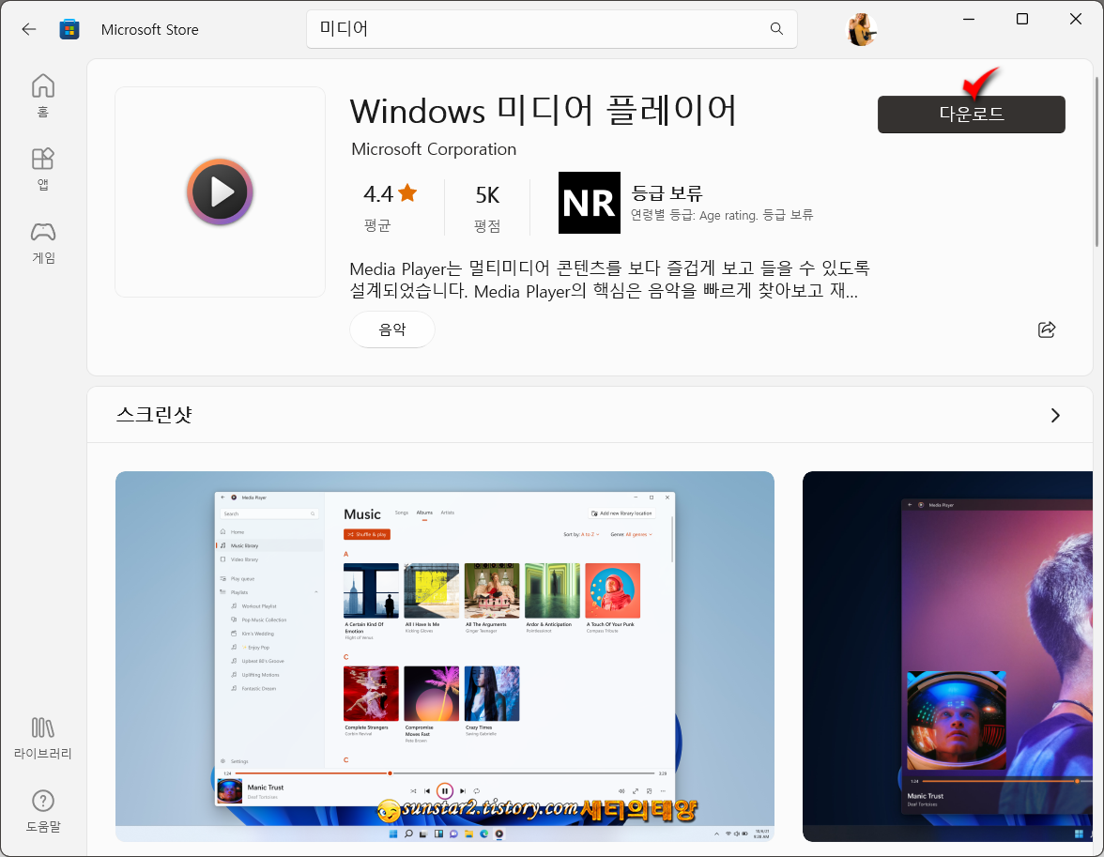
Task: Open the first Media Player screenshot thumbnail
Action: pos(444,655)
